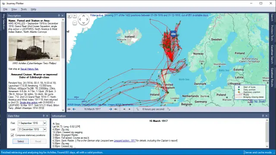Pan map south with down arrow
Image resolution: width=276 pixels, height=155 pixels.
point(84,23)
